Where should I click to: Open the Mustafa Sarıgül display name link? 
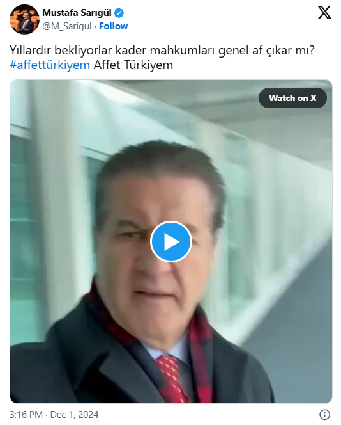coord(77,13)
